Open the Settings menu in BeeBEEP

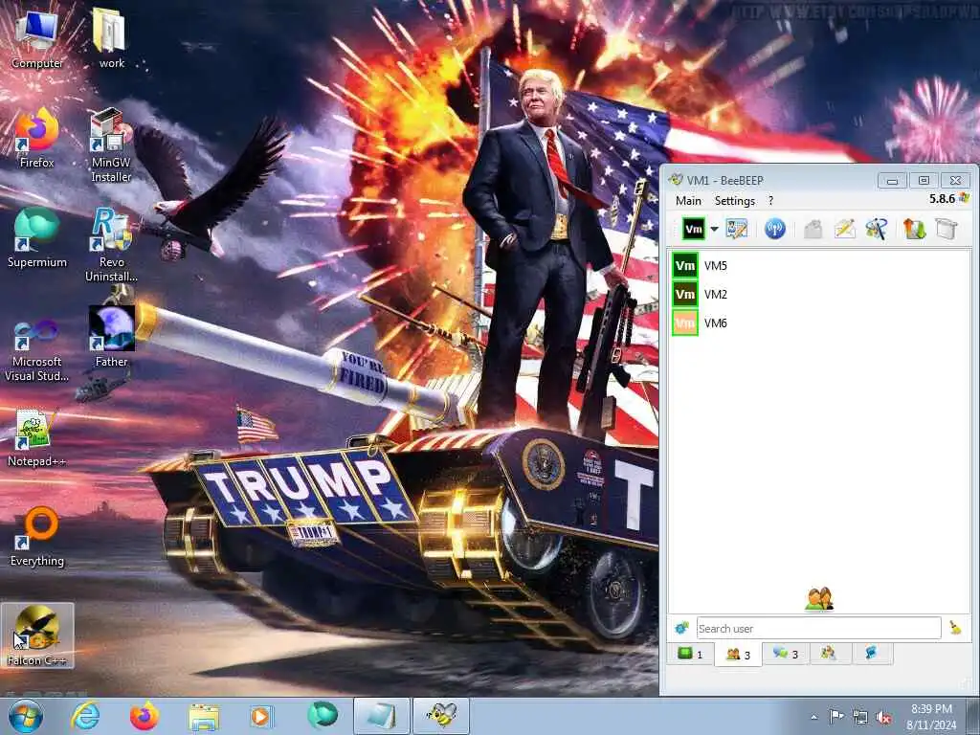pyautogui.click(x=734, y=201)
